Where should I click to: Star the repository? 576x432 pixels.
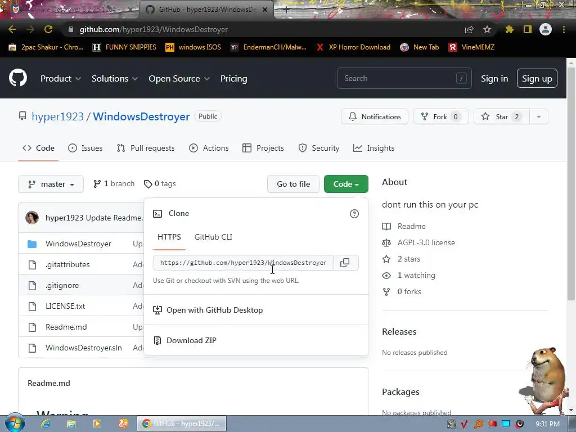click(x=502, y=116)
